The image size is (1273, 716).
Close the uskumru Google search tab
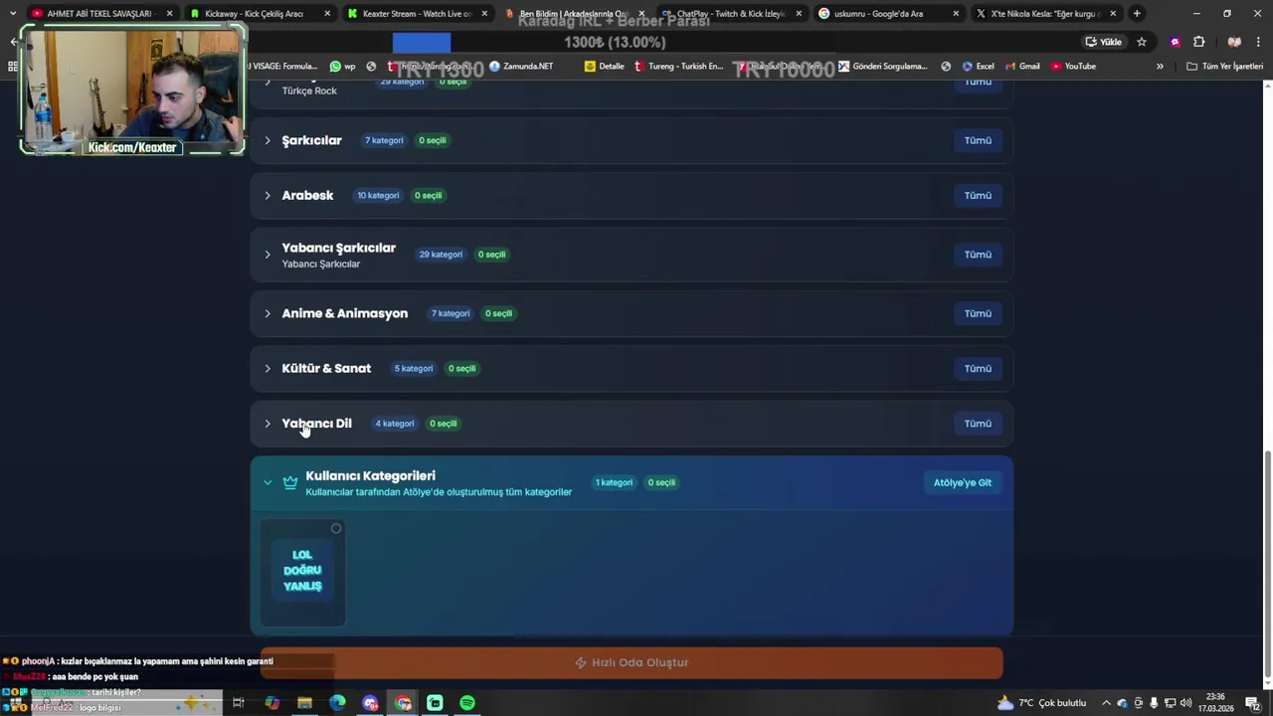tap(956, 14)
